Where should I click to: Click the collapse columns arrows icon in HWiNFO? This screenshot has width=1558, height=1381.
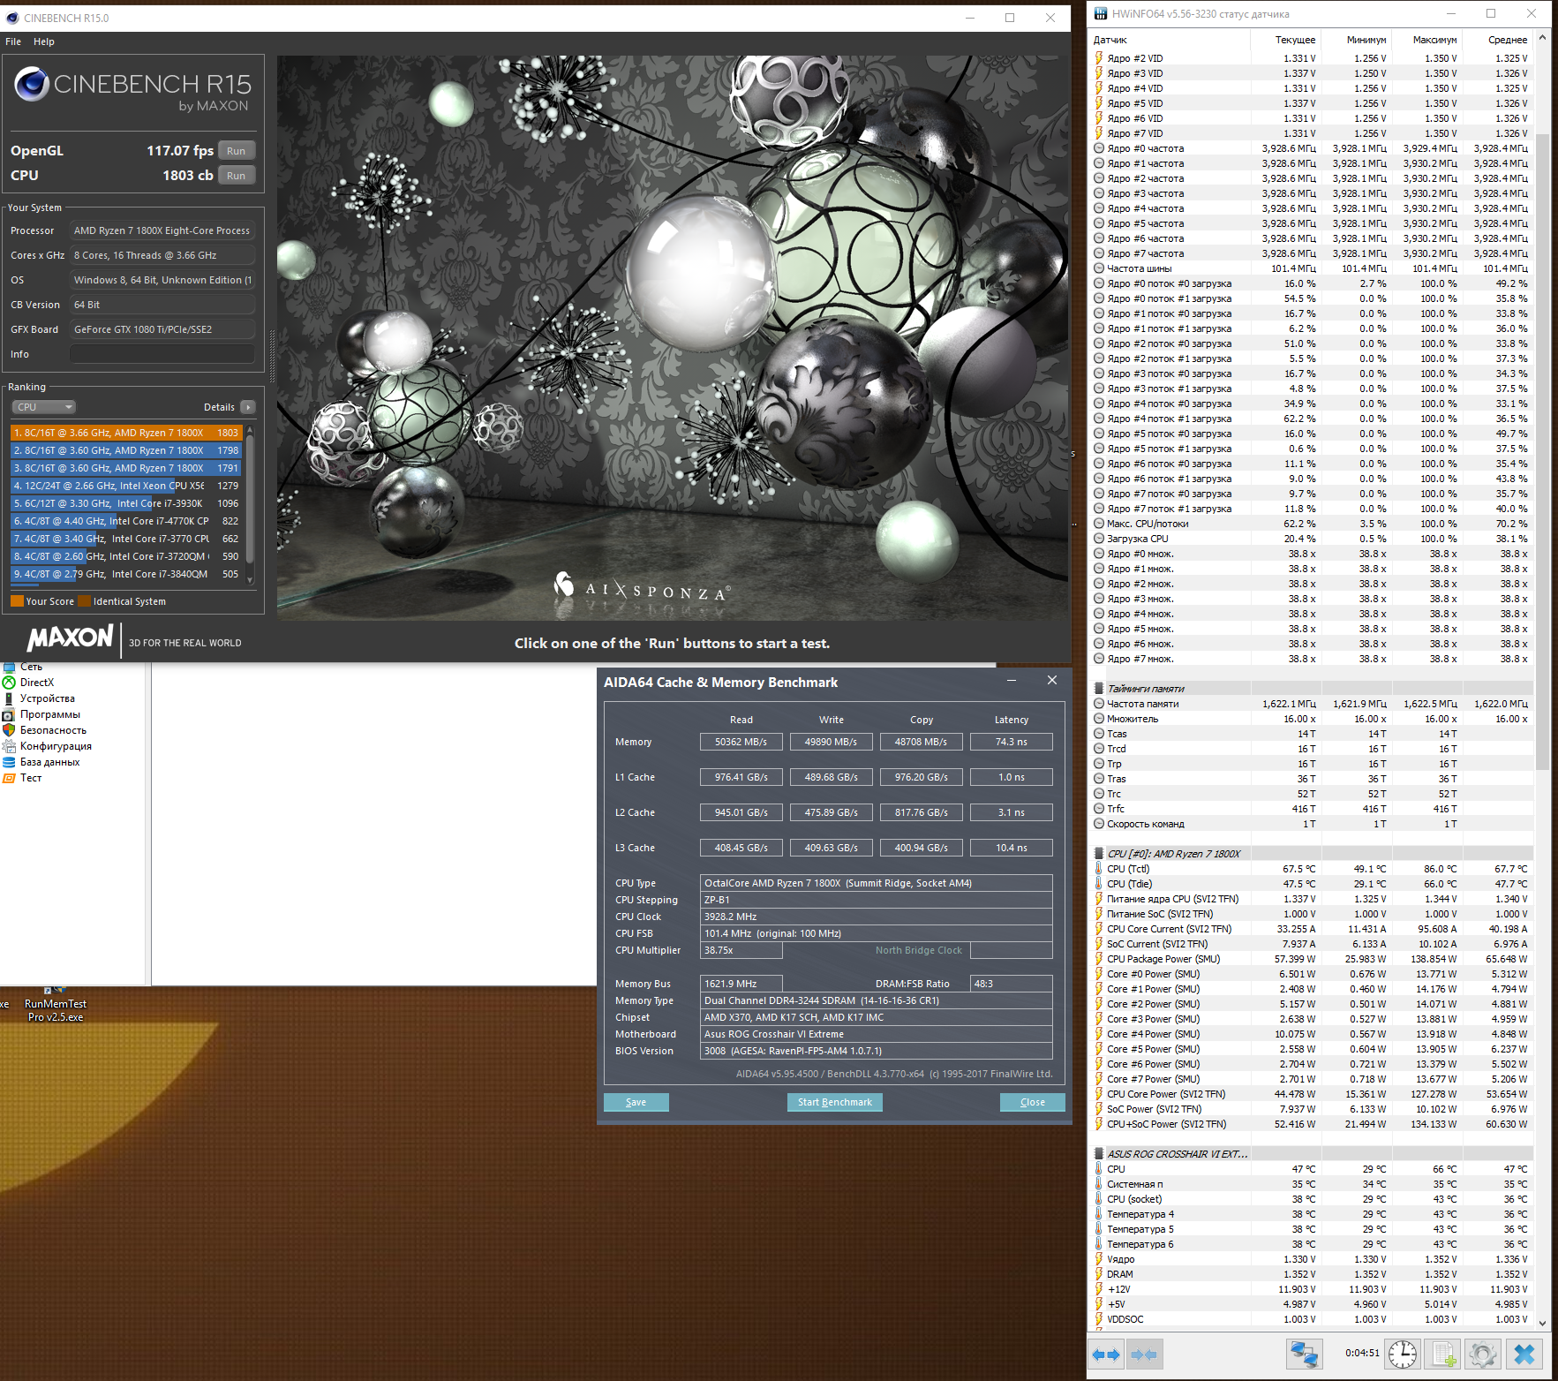coord(1144,1354)
